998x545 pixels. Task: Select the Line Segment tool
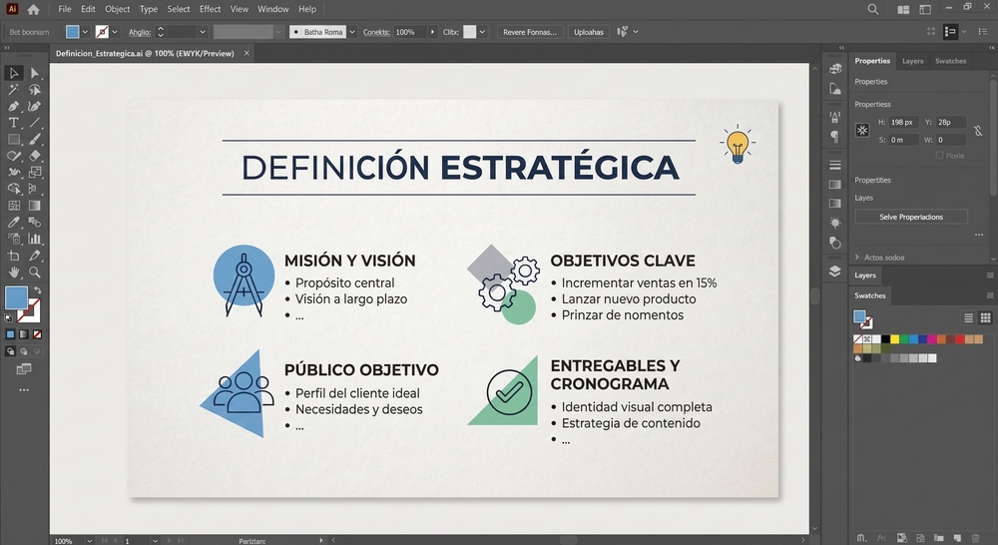34,123
